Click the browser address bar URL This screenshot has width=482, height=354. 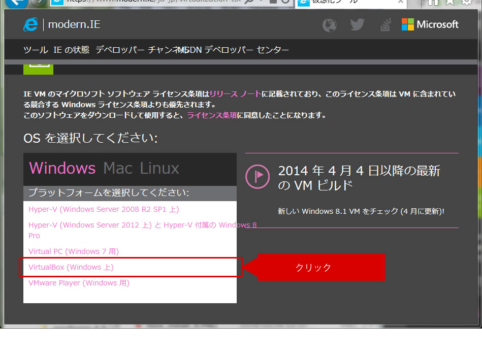[x=154, y=2]
